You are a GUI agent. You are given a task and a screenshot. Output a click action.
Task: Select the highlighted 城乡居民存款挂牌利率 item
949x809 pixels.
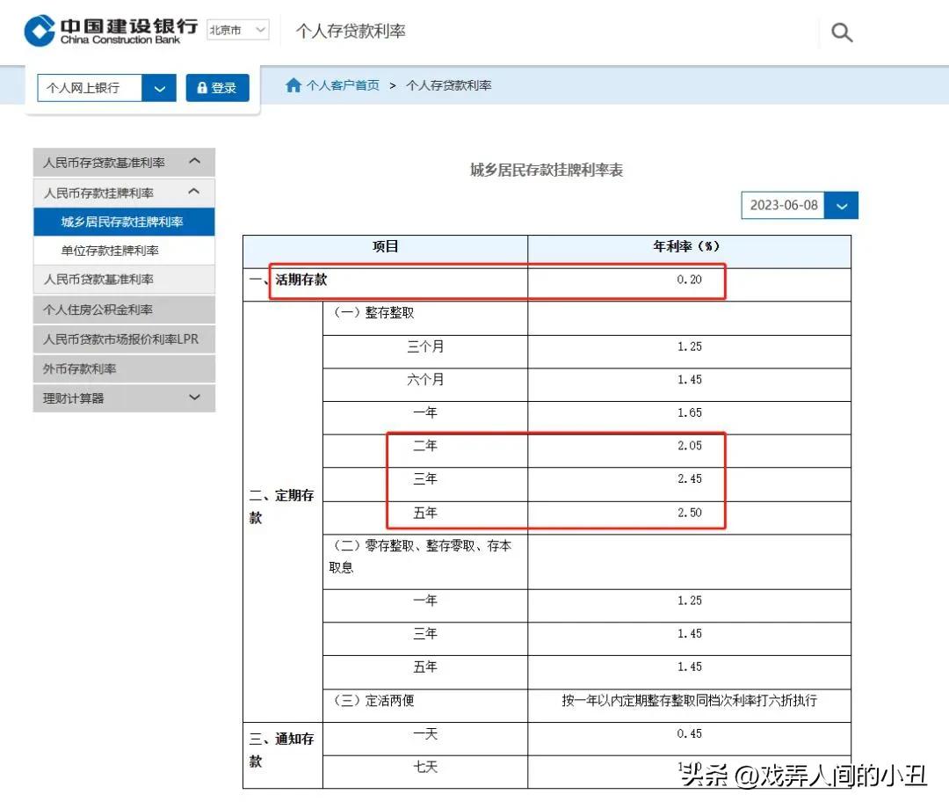coord(126,222)
